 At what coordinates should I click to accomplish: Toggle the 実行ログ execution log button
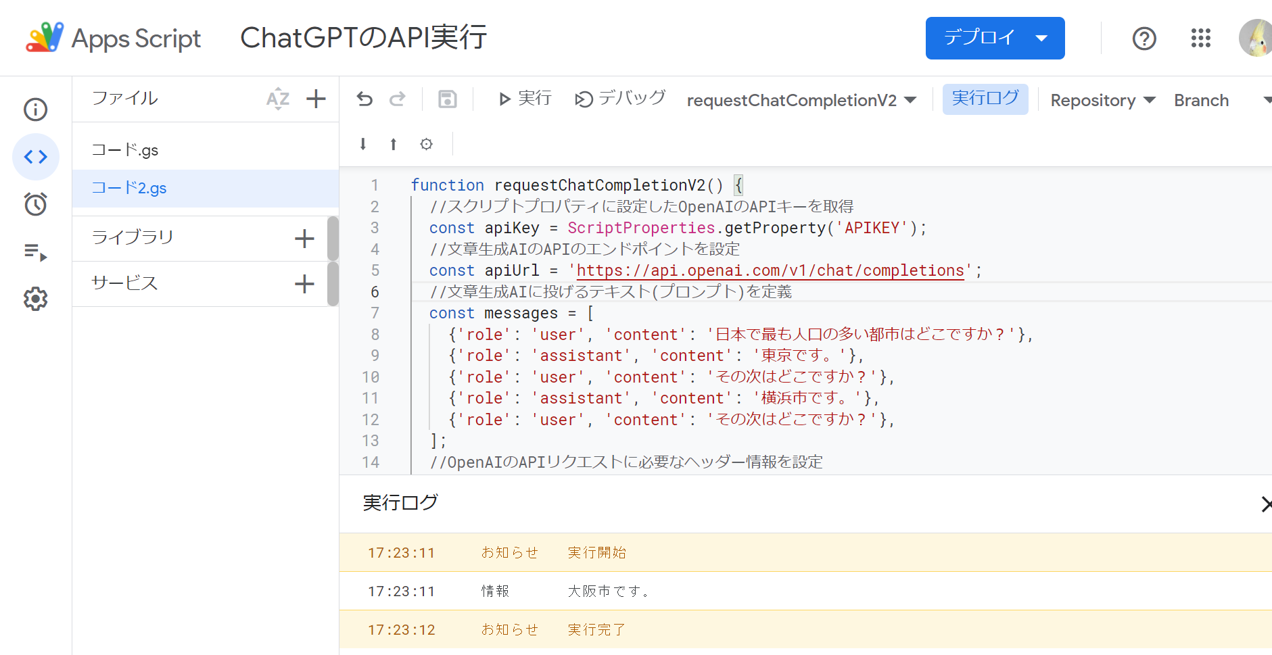point(985,99)
